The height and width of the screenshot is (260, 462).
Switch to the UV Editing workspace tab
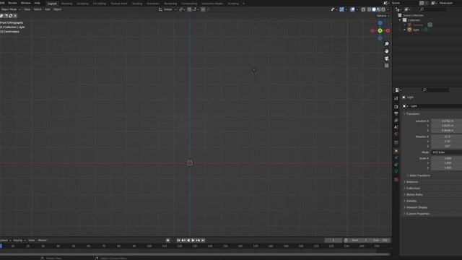click(x=100, y=4)
